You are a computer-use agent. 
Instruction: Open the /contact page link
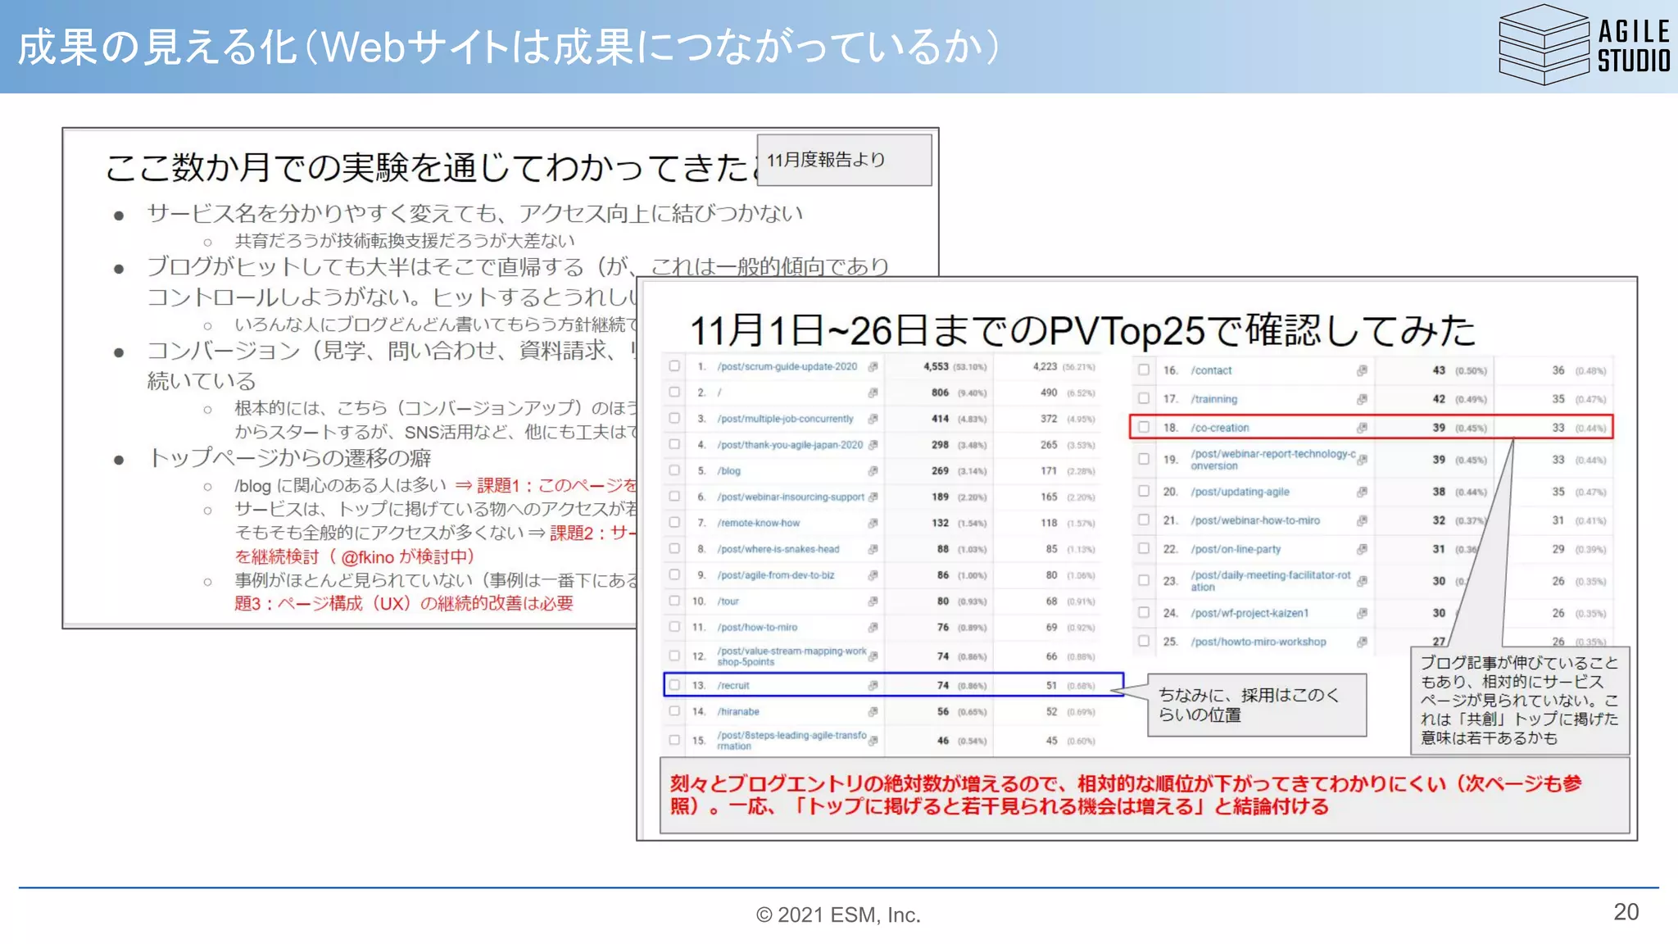pyautogui.click(x=1212, y=370)
